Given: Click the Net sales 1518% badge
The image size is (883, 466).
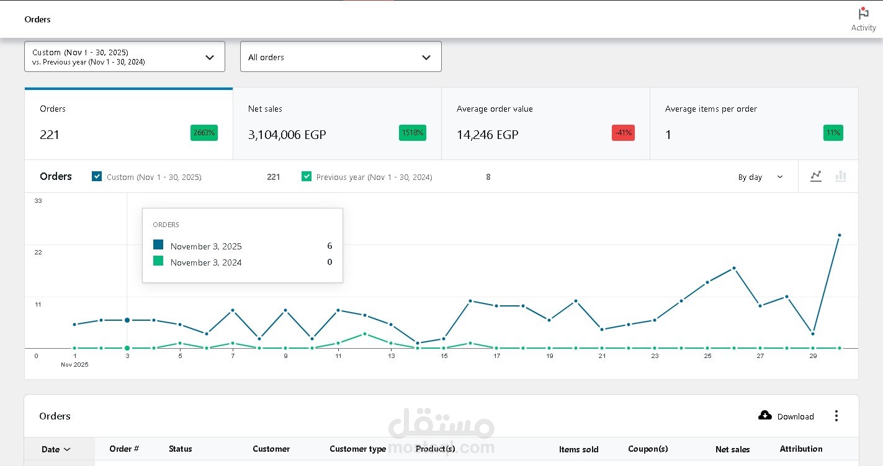Looking at the screenshot, I should pos(413,133).
